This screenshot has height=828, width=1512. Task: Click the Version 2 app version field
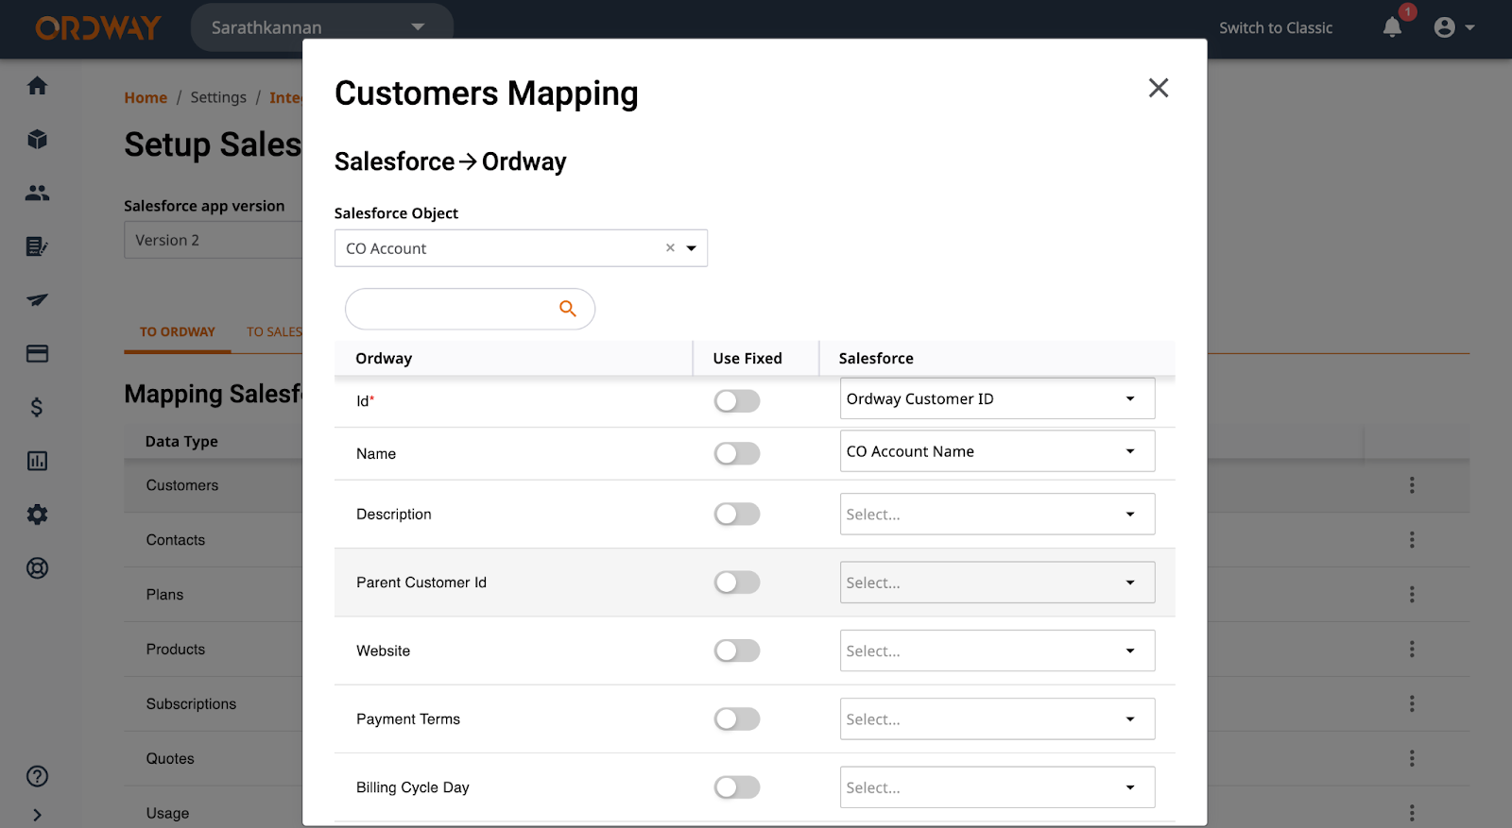214,240
